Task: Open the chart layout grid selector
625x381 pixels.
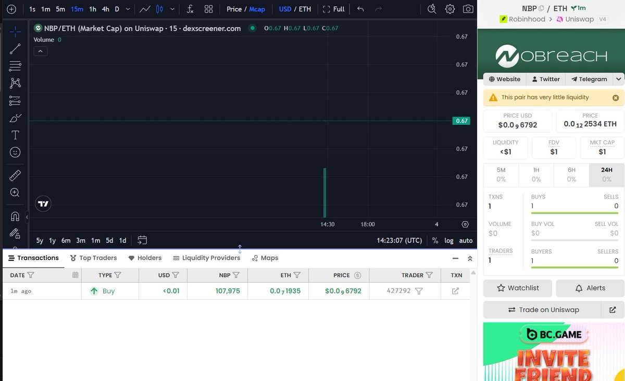Action: (208, 9)
